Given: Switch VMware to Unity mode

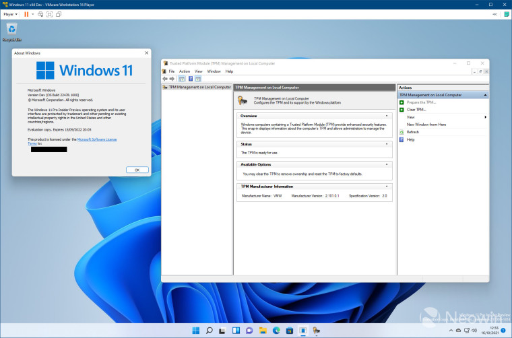Looking at the screenshot, I should (59, 14).
